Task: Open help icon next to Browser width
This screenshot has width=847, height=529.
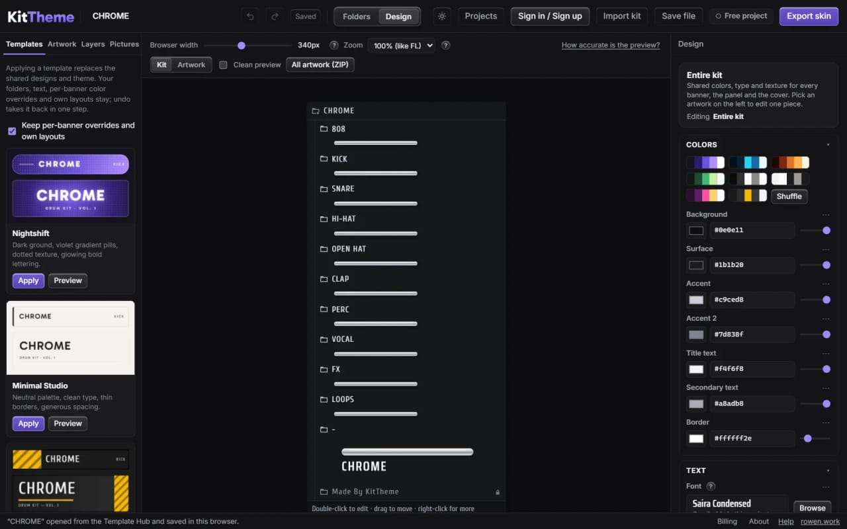Action: (334, 46)
